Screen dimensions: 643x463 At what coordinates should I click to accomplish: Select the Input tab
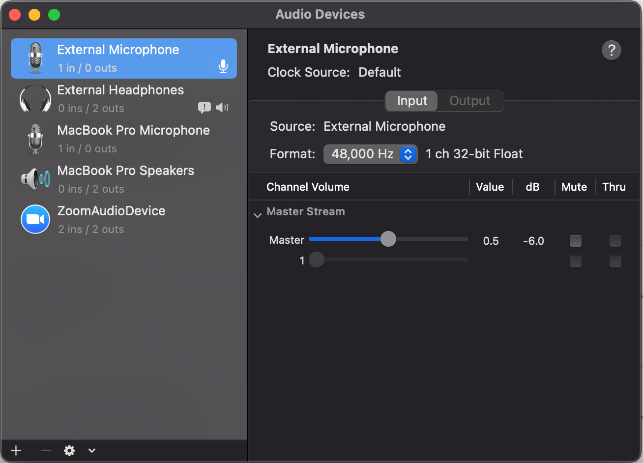pos(411,101)
